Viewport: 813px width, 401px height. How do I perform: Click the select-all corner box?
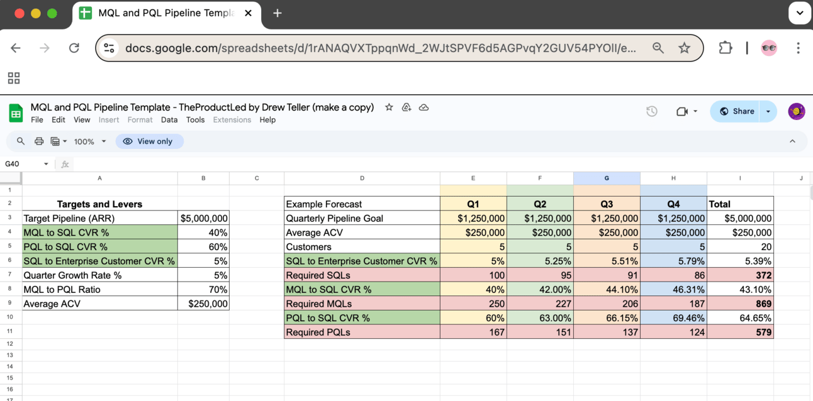pos(11,179)
